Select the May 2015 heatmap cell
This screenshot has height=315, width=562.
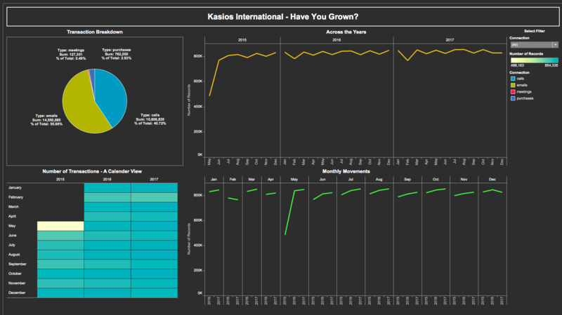click(x=60, y=226)
